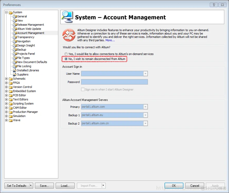
Task: Click the monitor icon beside page title
Action: click(67, 17)
